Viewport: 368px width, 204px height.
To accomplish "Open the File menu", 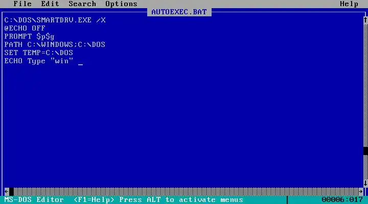I will pyautogui.click(x=22, y=4).
